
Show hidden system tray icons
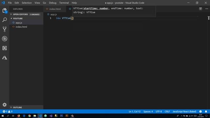click(x=181, y=116)
